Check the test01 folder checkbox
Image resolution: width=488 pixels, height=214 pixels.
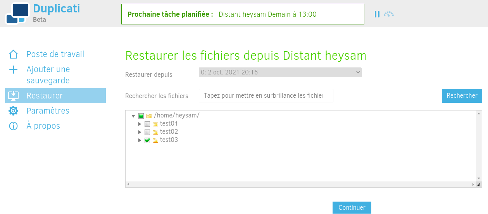147,124
